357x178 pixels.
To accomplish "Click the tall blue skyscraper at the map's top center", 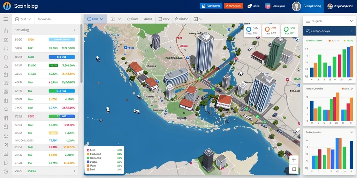I will coord(204,53).
